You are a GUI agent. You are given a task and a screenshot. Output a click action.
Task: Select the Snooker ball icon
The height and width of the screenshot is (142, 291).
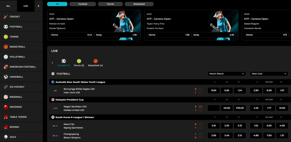[6, 107]
